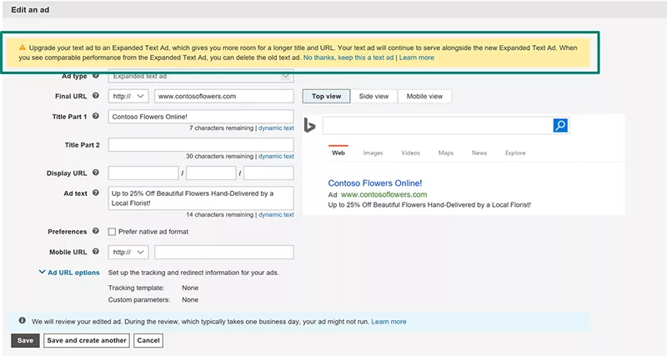The height and width of the screenshot is (356, 667).
Task: Click the help icon next to Final URL
Action: [96, 96]
